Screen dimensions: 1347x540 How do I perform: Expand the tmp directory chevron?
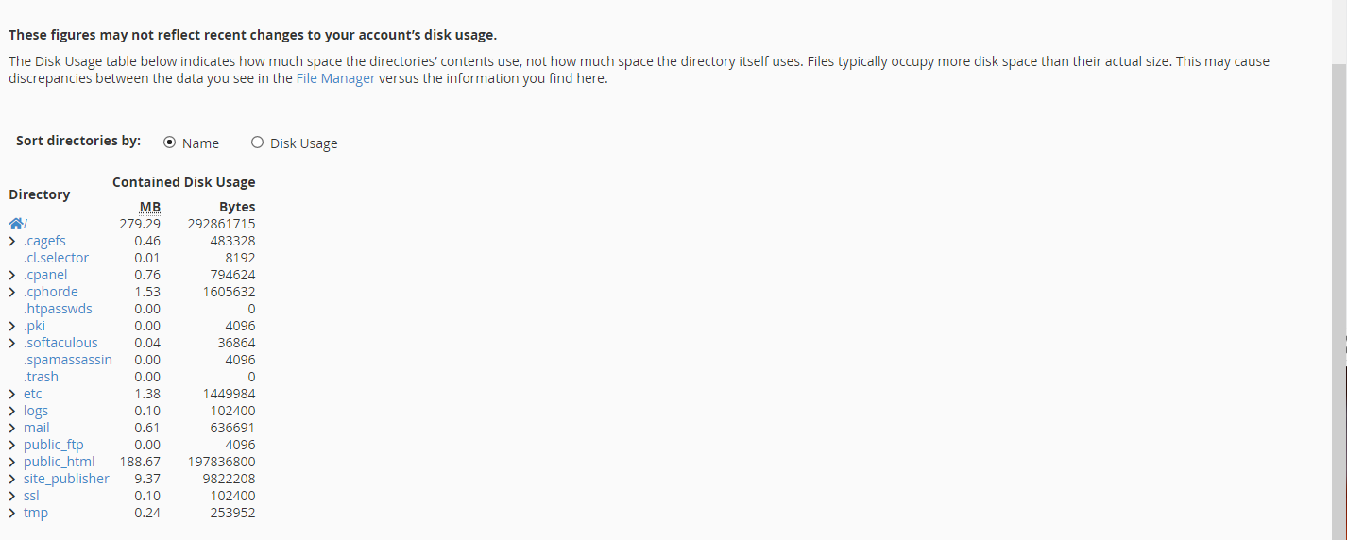pyautogui.click(x=12, y=513)
